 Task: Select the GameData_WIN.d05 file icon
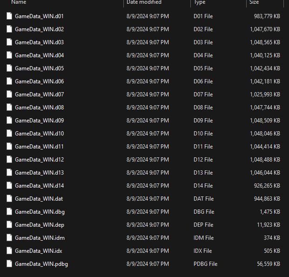(x=9, y=68)
